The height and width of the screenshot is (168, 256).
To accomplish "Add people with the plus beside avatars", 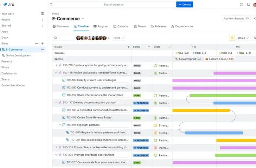I will pos(108,38).
